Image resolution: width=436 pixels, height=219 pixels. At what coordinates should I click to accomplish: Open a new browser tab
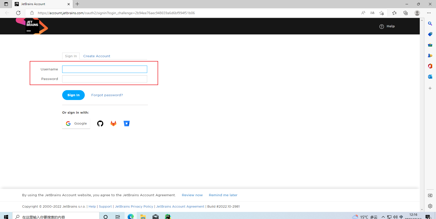tap(77, 4)
